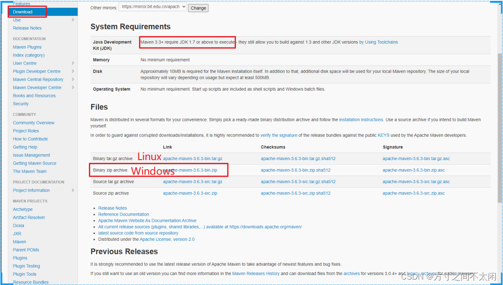Image resolution: width=503 pixels, height=285 pixels.
Task: Open Project Roles sidebar link
Action: 26,131
